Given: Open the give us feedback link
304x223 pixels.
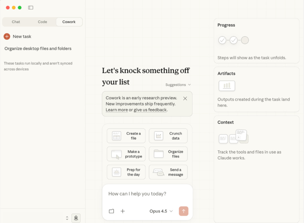Looking at the screenshot, I should coord(150,110).
